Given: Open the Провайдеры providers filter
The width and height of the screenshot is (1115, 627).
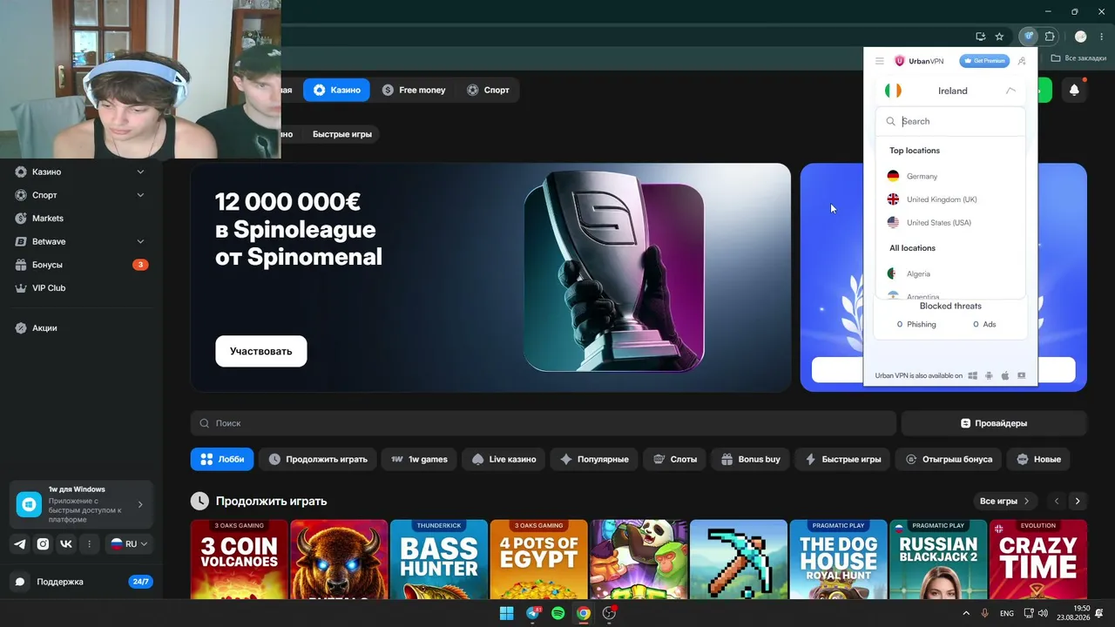Looking at the screenshot, I should tap(994, 423).
